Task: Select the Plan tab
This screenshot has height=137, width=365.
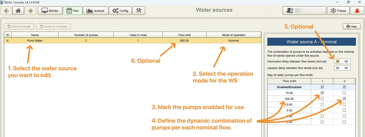Action: coord(73,11)
